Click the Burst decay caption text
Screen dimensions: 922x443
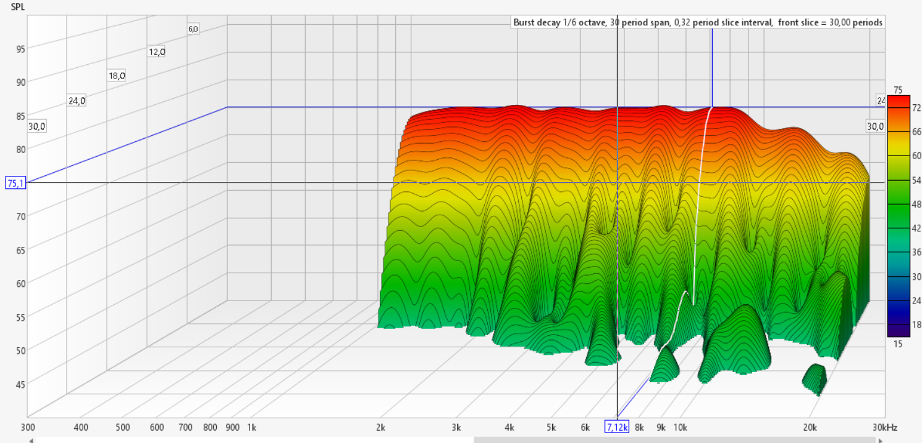coord(698,22)
